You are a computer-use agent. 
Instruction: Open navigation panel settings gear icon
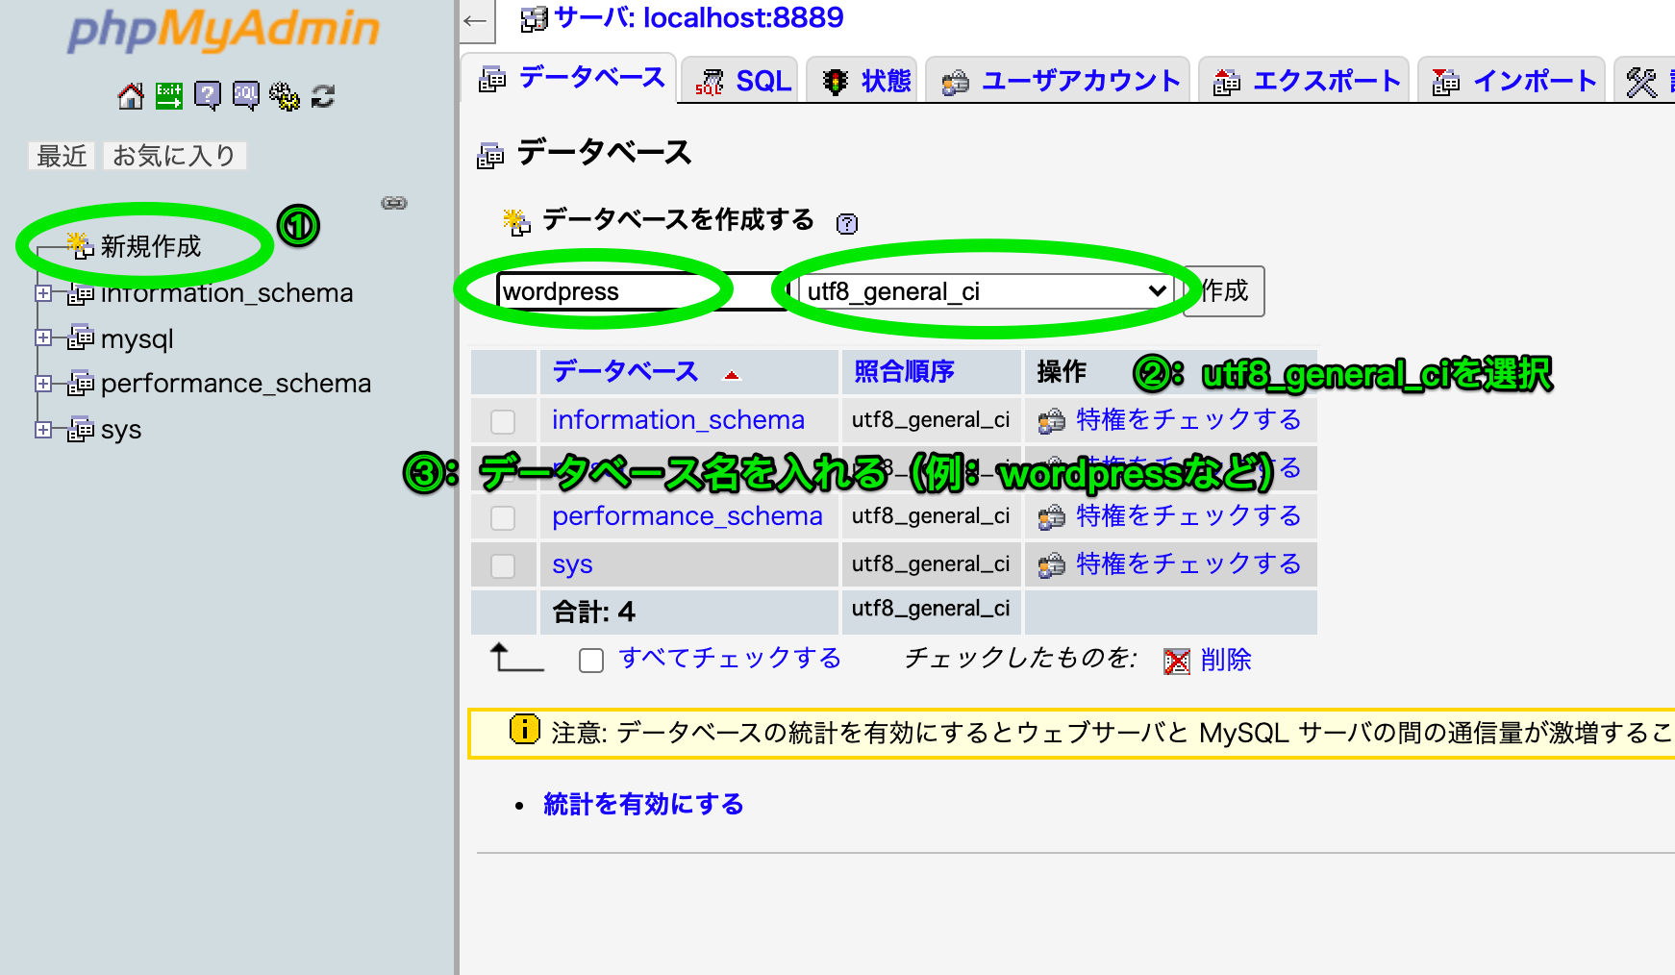click(x=285, y=96)
